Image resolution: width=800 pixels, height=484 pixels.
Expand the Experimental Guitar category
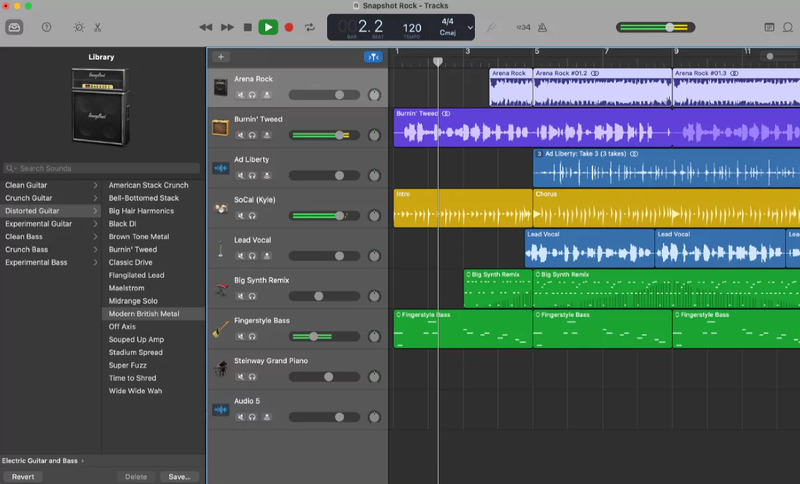pos(95,224)
